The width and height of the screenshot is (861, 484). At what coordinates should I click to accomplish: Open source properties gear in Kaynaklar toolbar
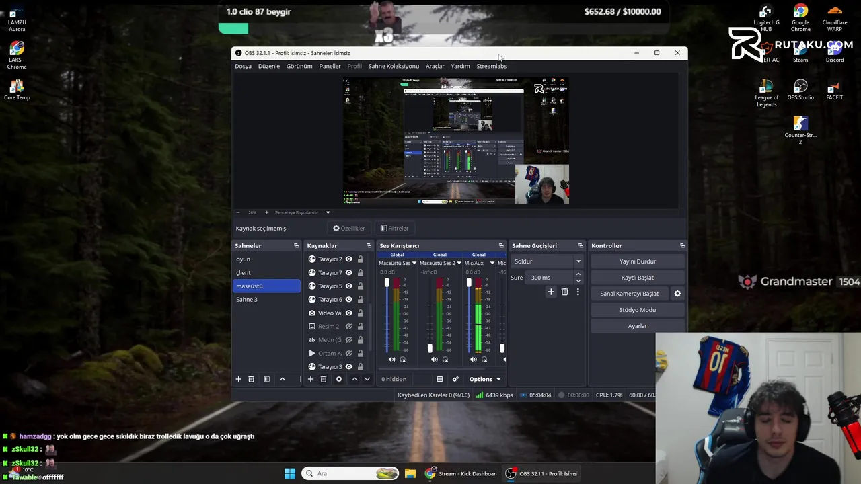(339, 379)
